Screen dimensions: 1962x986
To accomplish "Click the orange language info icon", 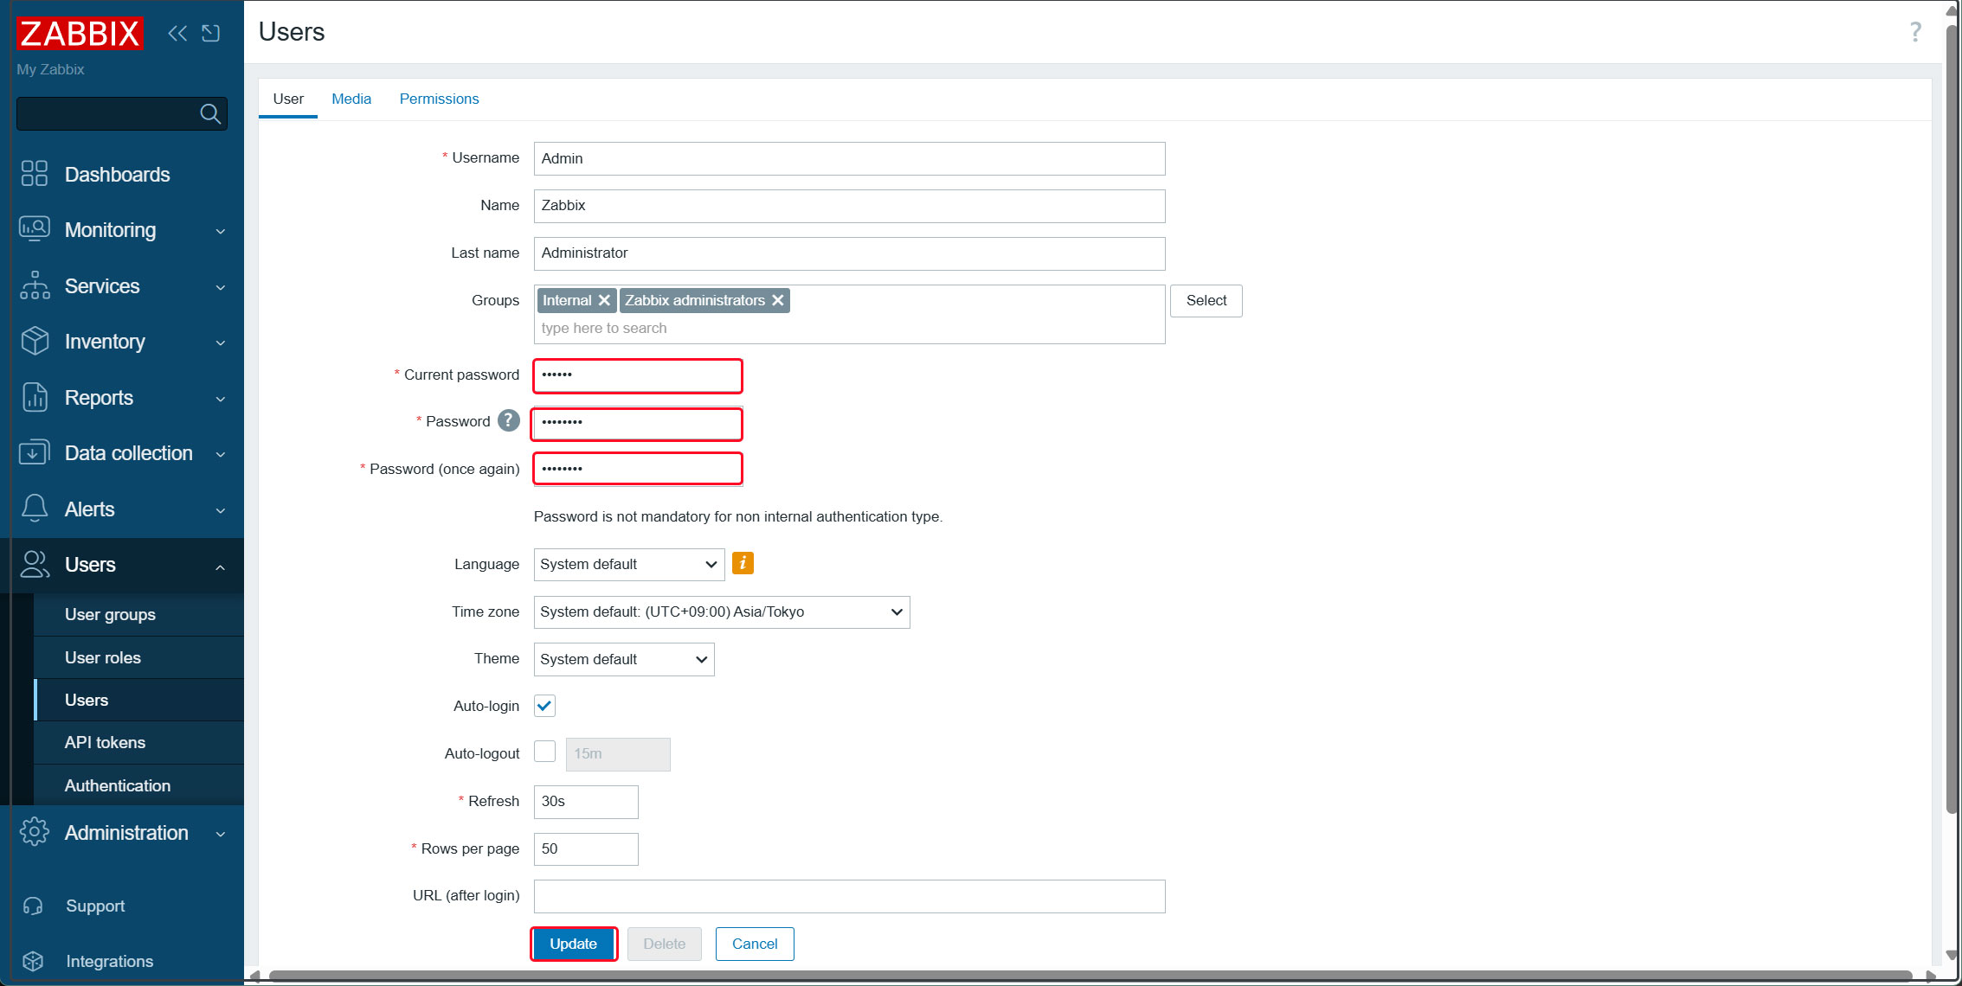I will click(x=743, y=563).
